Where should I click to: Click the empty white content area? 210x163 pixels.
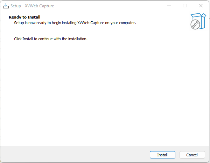click(105, 91)
